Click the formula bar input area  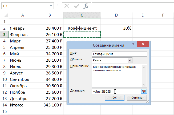click(x=133, y=6)
